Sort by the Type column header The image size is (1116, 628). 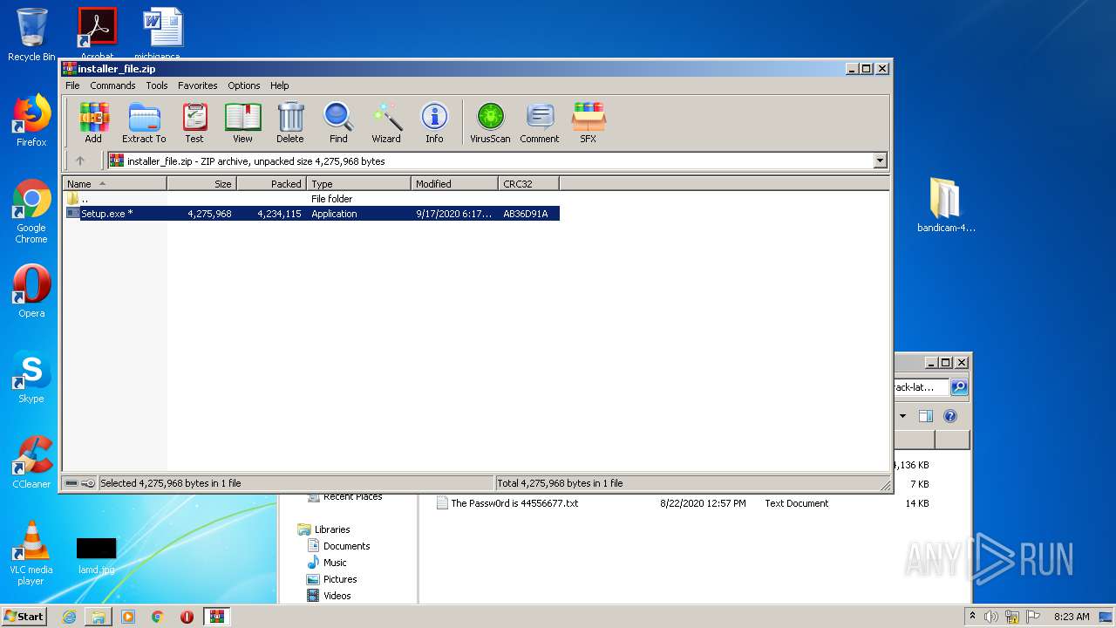coord(358,183)
